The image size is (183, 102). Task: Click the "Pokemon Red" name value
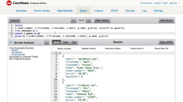85,94
